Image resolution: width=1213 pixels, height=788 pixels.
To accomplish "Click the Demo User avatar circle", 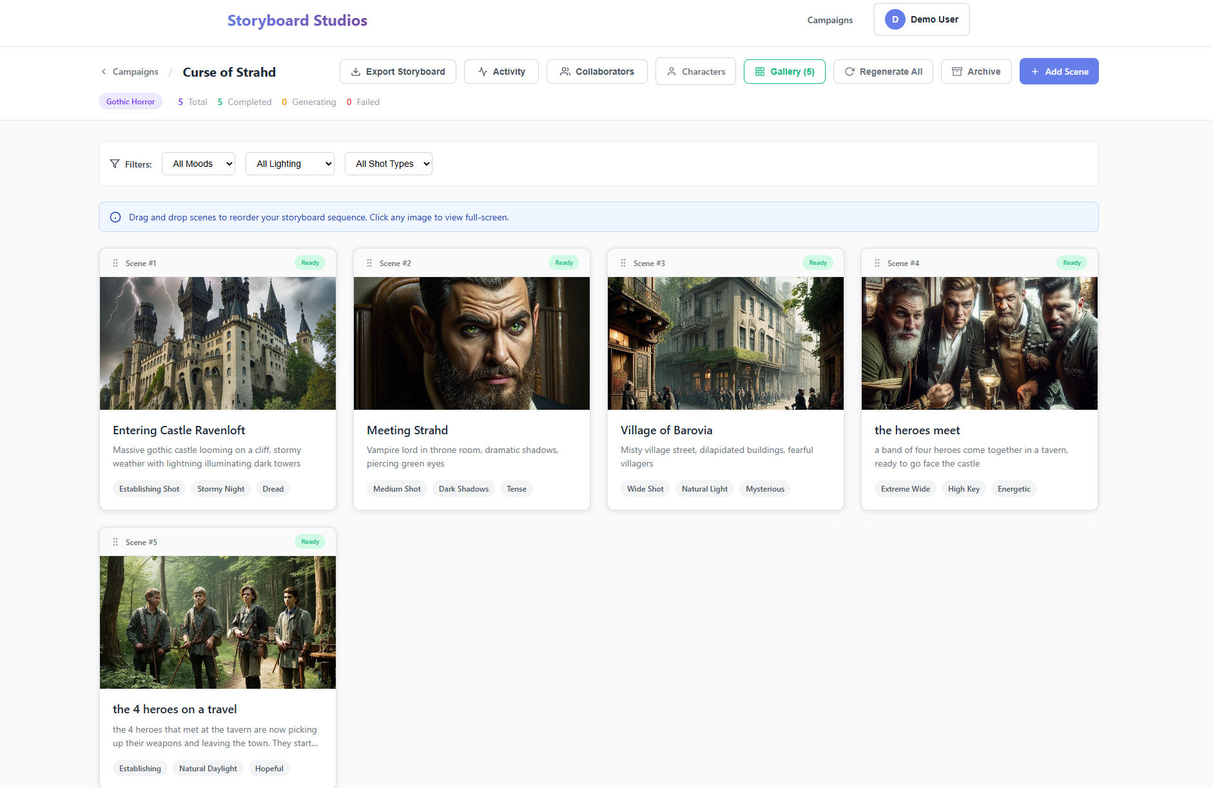I will point(895,19).
